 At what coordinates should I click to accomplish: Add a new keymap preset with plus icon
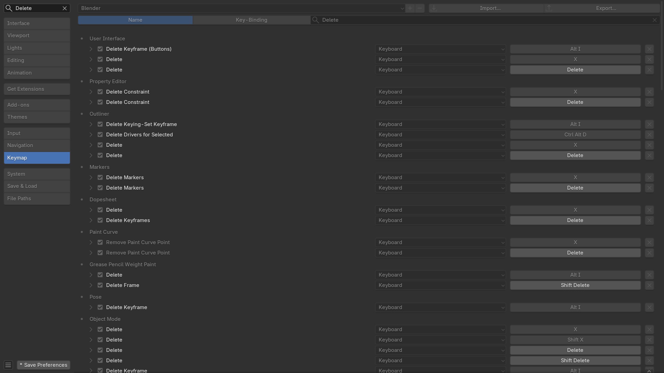[x=410, y=8]
